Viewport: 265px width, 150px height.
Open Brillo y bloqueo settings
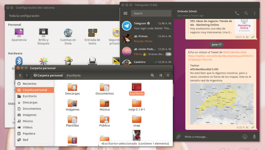click(x=43, y=37)
